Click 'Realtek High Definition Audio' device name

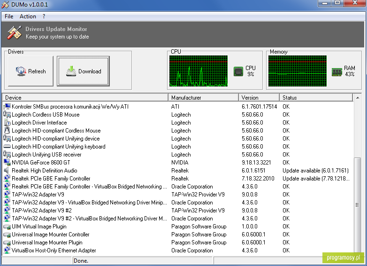pyautogui.click(x=45, y=171)
